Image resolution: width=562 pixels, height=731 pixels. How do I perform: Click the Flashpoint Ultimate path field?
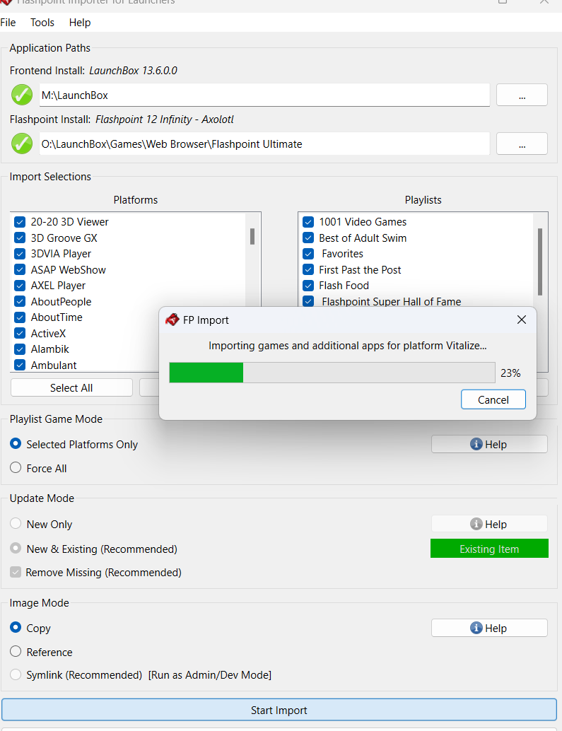264,144
